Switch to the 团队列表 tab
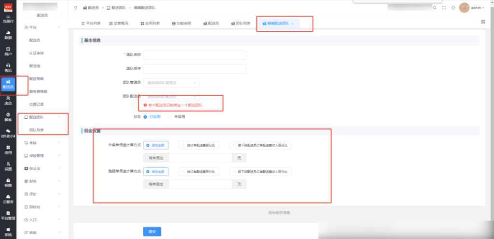Image resolution: width=494 pixels, height=239 pixels. (240, 23)
